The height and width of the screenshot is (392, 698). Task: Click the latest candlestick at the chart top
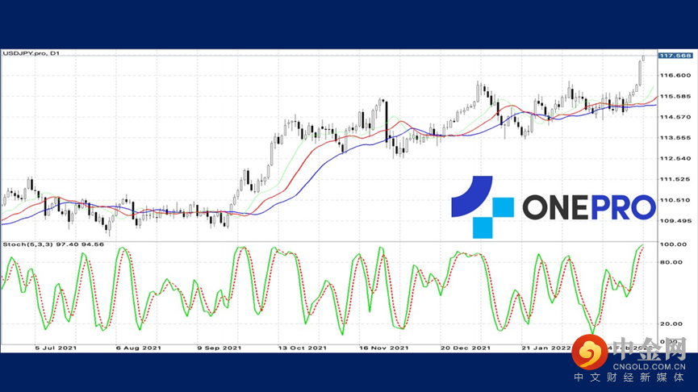click(x=643, y=58)
